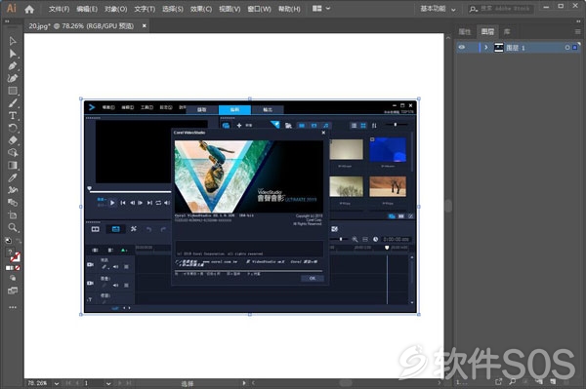This screenshot has height=389, width=586.
Task: Select the Direct Selection tool
Action: pos(13,54)
